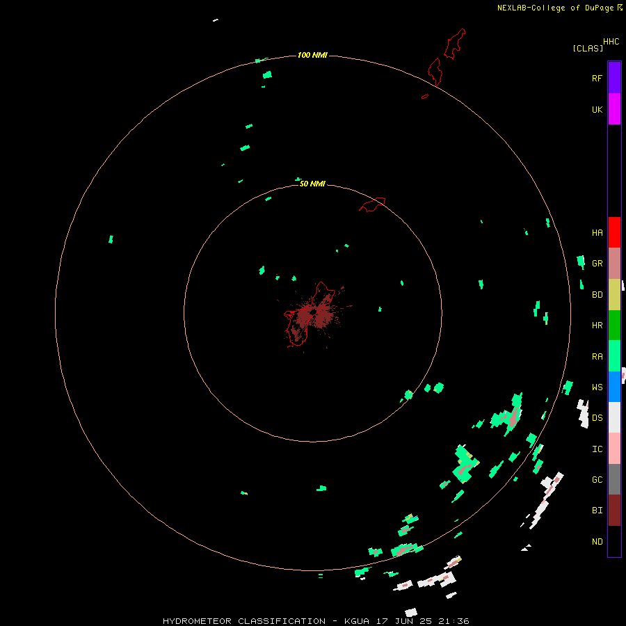Viewport: 626px width, 626px height.
Task: Click the HR dark green legend swatch
Action: pos(614,325)
